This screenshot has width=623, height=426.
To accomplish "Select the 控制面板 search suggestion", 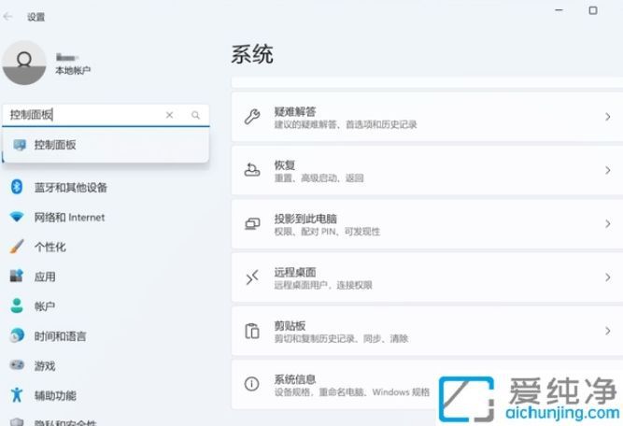I will (x=106, y=145).
